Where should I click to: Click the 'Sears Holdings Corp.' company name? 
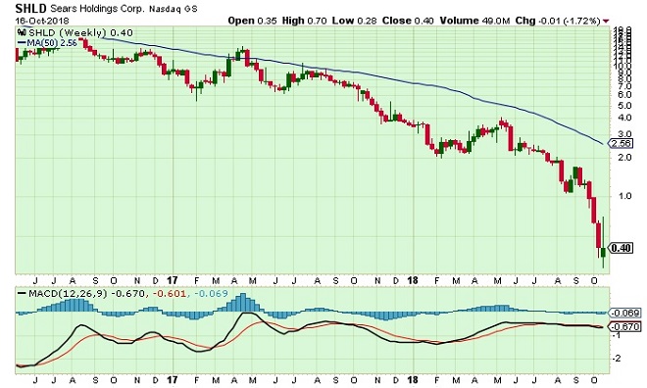(97, 9)
